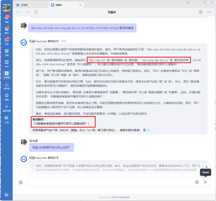Open the 消息 messages icon in sidebar

tap(7, 19)
